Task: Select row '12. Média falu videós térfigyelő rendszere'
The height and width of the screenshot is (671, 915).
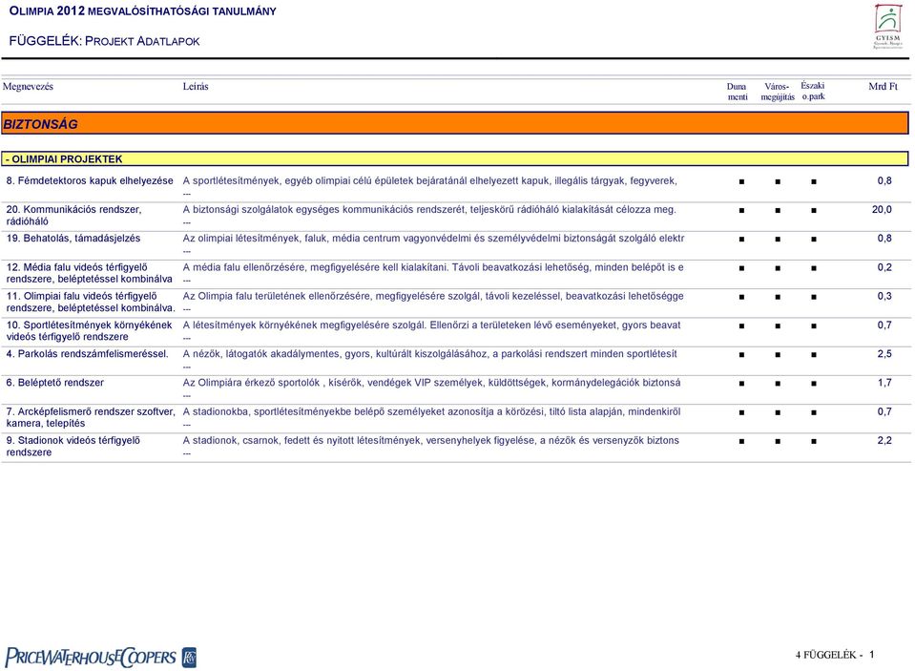Action: pyautogui.click(x=455, y=273)
